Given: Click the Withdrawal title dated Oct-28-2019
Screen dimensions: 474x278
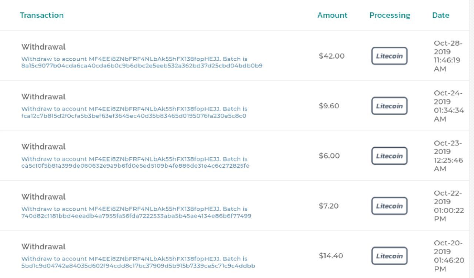Looking at the screenshot, I should click(x=43, y=47).
